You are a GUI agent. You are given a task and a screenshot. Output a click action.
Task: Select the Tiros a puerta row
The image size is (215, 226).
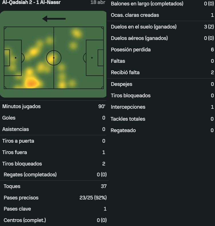point(54,141)
